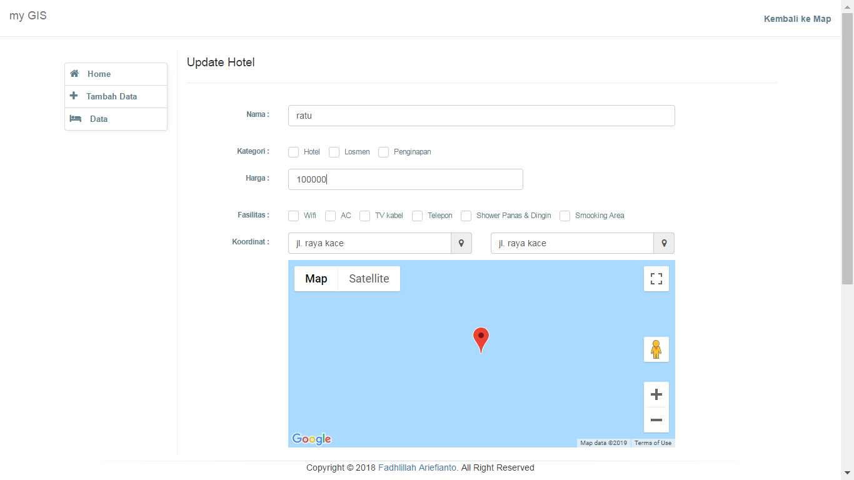
Task: Open the Fadhlillah Ariefianto footer link
Action: (417, 467)
